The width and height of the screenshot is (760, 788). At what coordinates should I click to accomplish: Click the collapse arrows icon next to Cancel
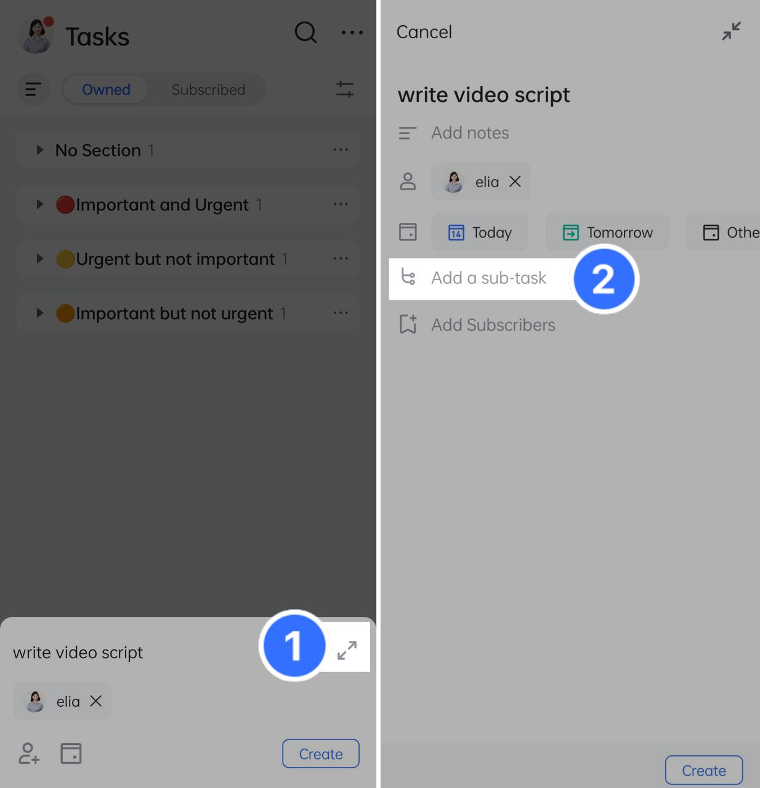(732, 31)
